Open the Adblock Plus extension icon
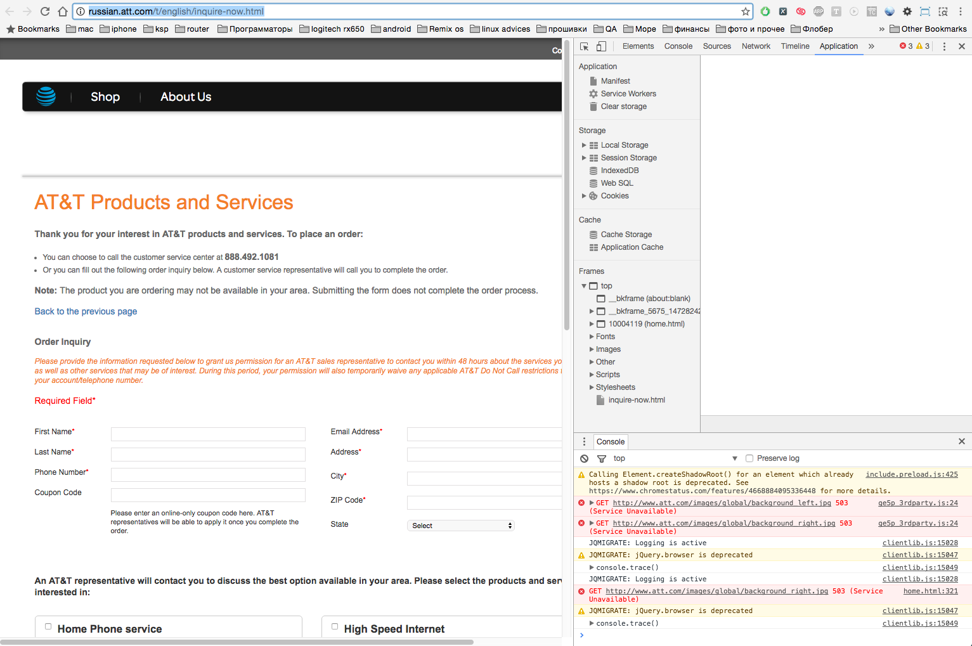The image size is (972, 646). (x=819, y=11)
